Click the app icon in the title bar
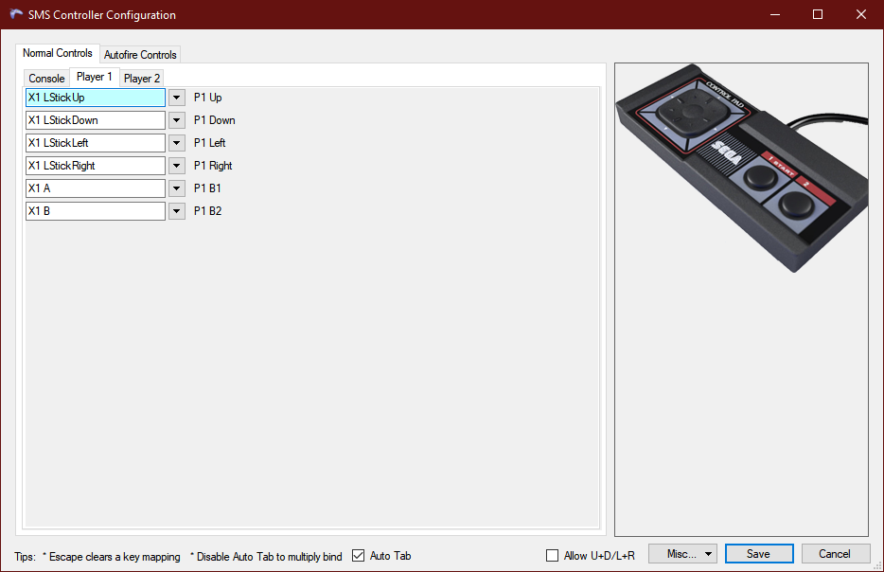Viewport: 884px width, 572px height. [16, 14]
